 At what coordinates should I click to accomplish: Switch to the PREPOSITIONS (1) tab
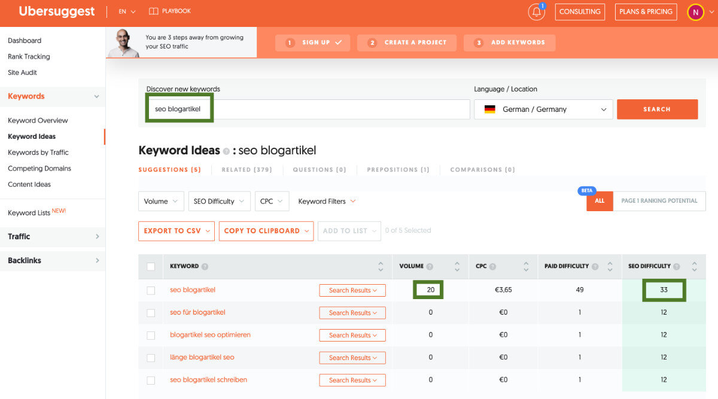(x=398, y=170)
